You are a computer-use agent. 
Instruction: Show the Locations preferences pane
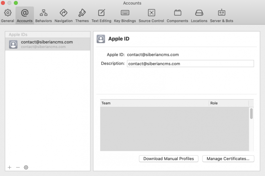coord(199,16)
